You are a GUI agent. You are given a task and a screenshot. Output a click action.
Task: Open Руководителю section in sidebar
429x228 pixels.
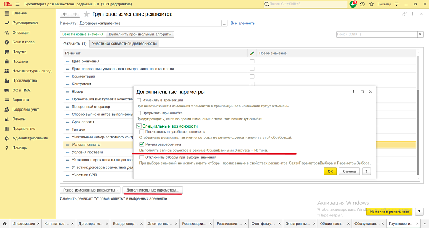25,23
